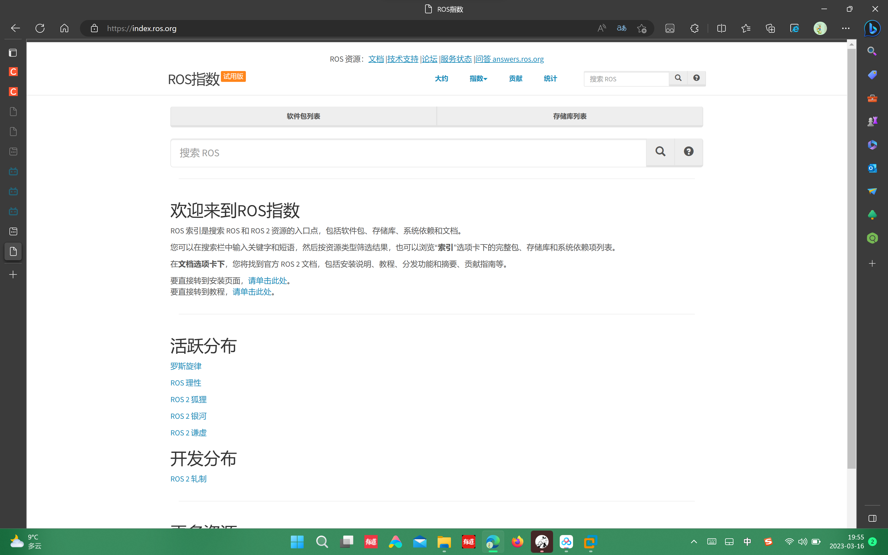Open sidebar green tree icon
Screen dimensions: 888x555
[872, 215]
